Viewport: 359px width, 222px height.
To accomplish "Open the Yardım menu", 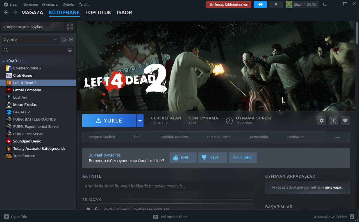I will point(84,4).
